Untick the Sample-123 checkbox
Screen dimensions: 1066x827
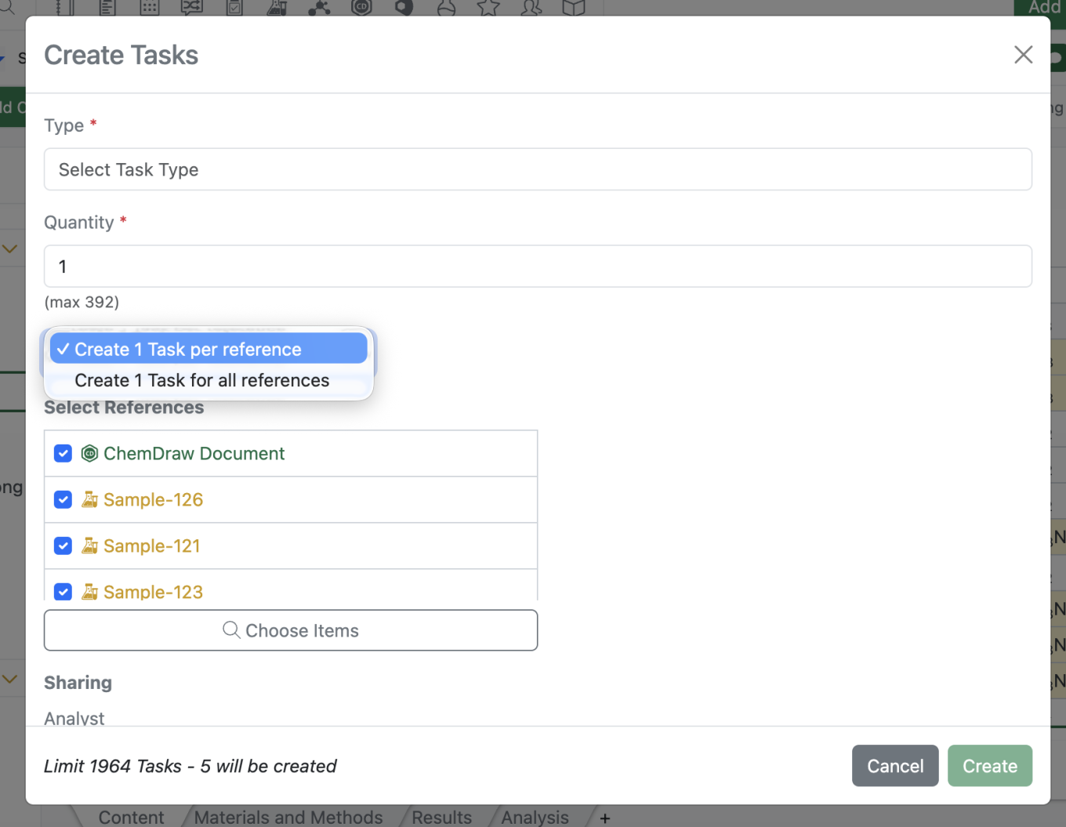(63, 592)
